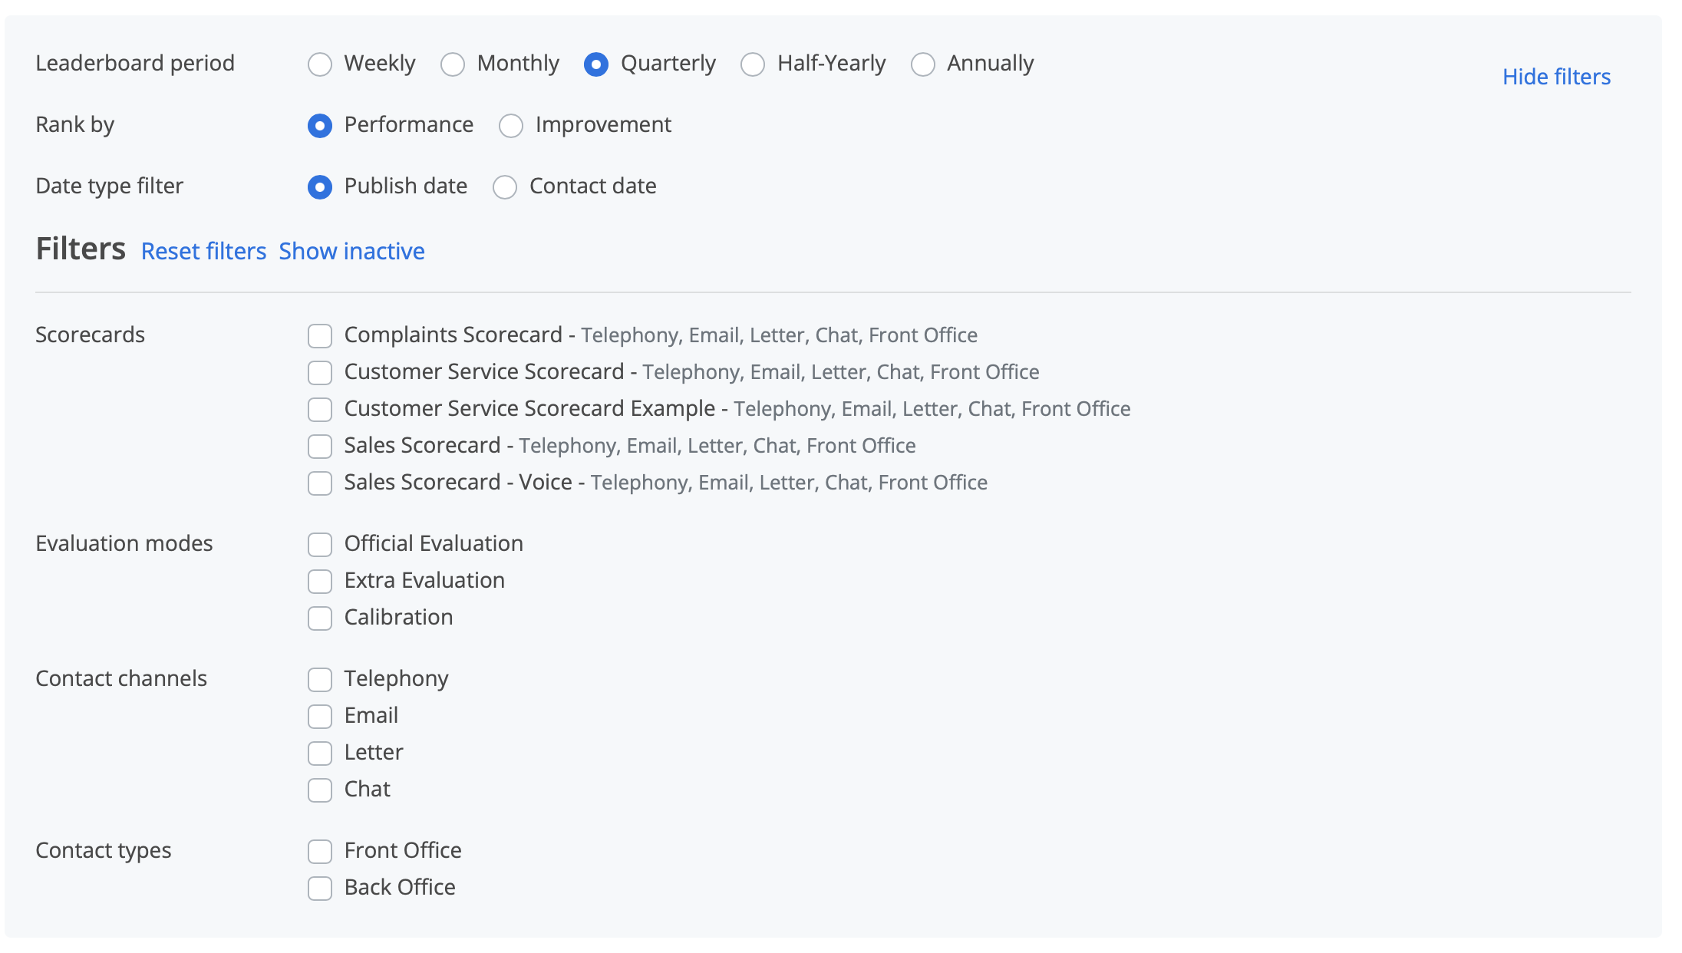Tick Sales Scorecard - Voice checkbox

coord(320,483)
